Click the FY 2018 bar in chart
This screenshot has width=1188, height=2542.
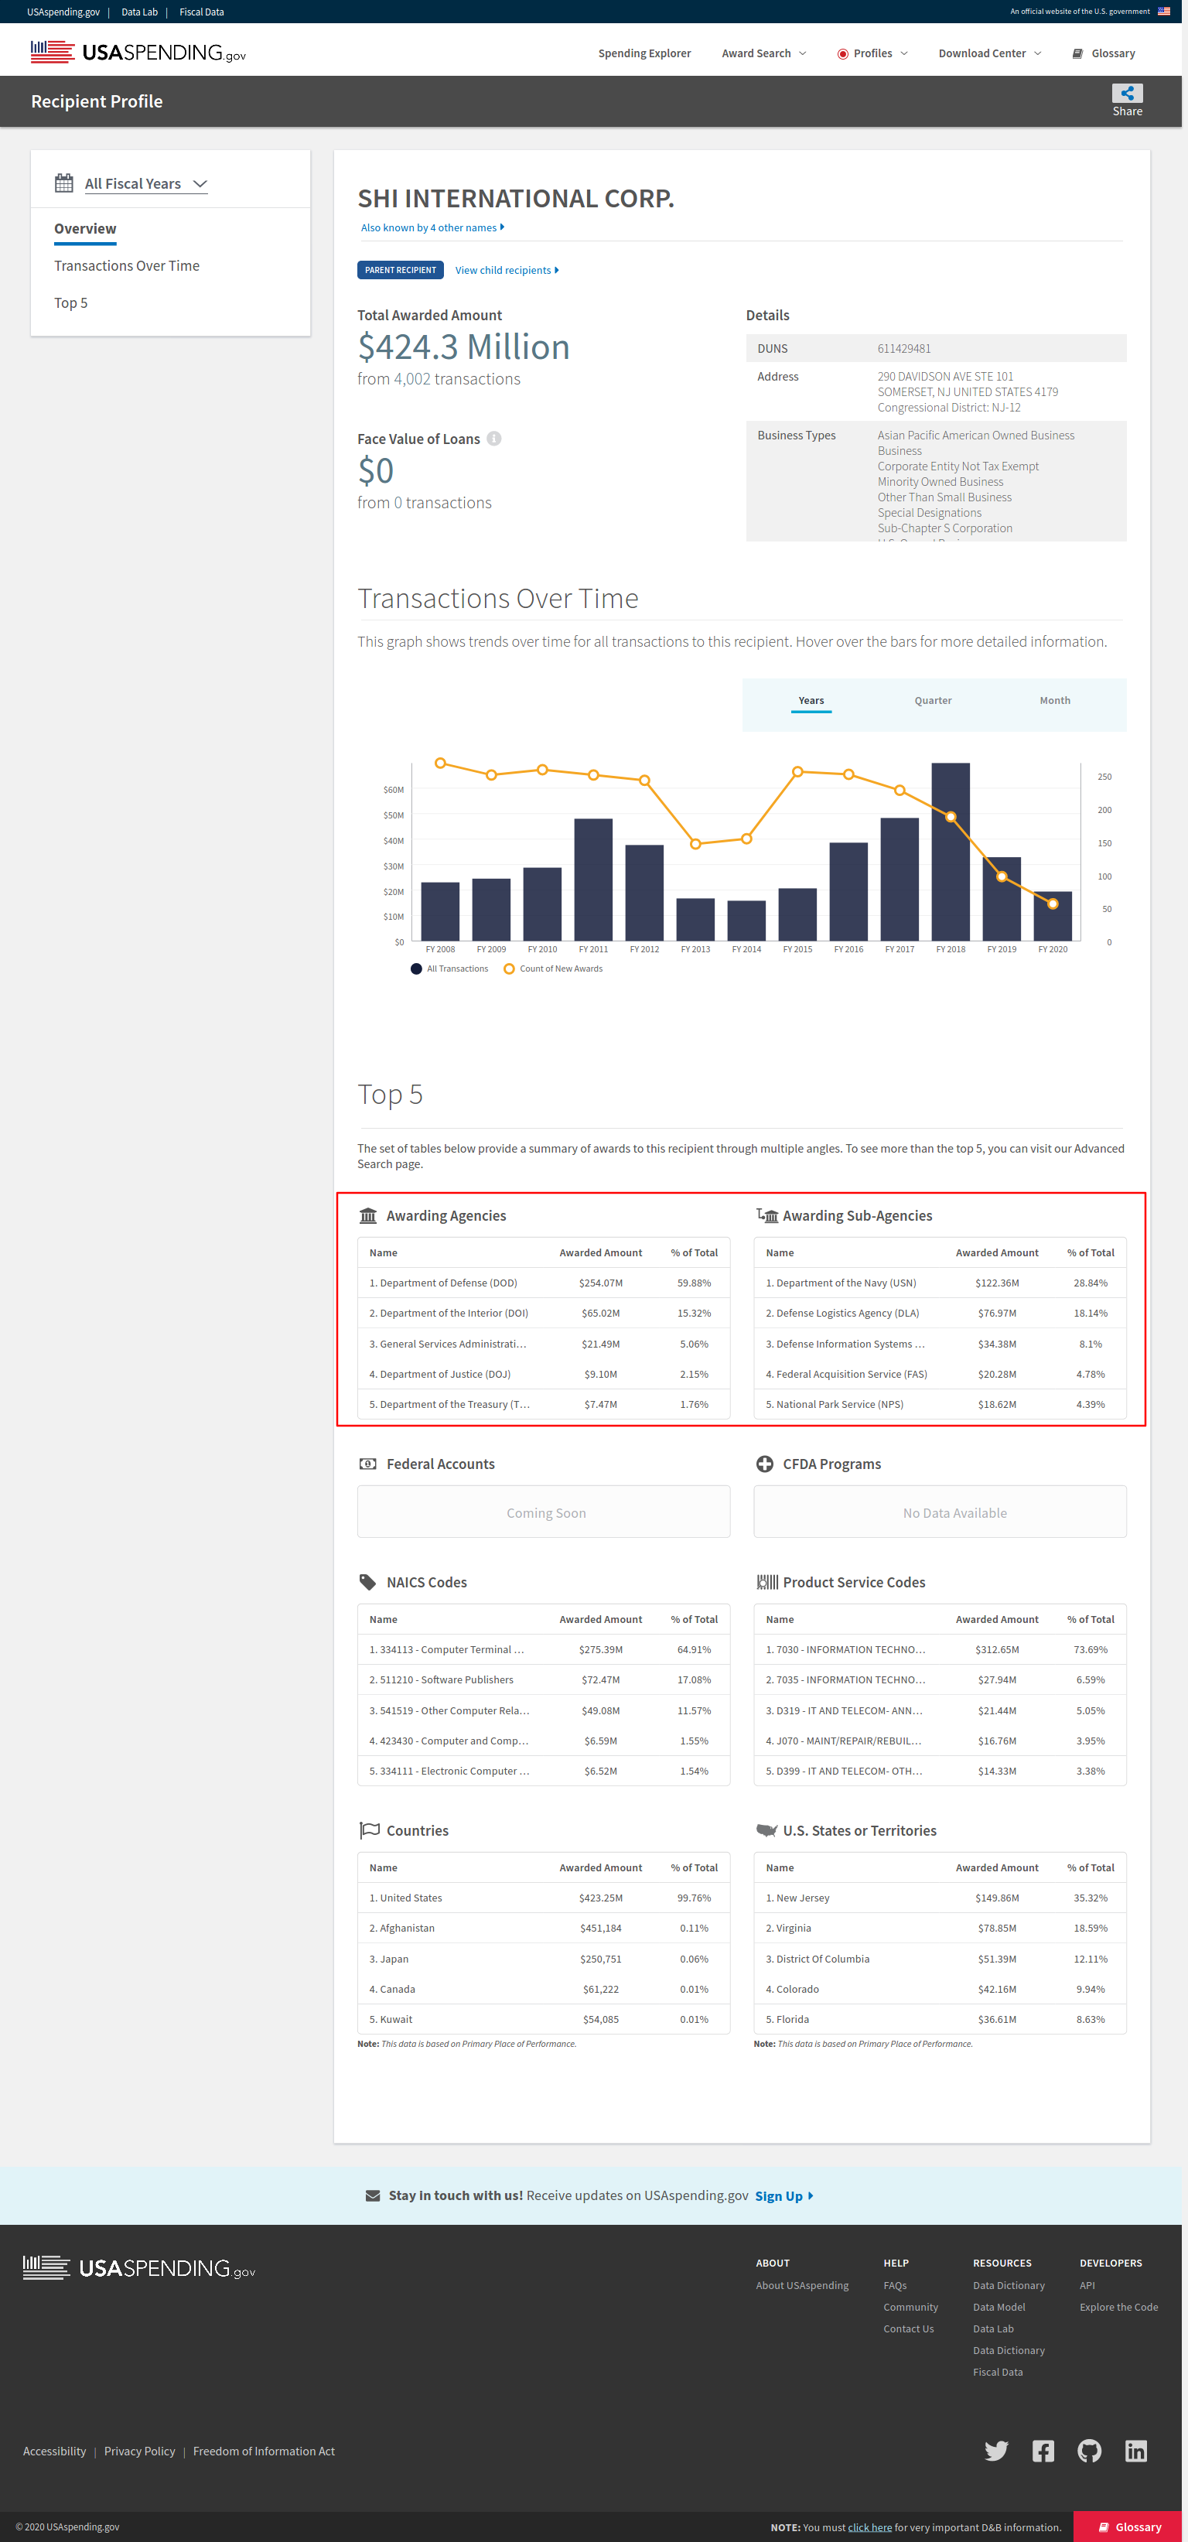[951, 852]
